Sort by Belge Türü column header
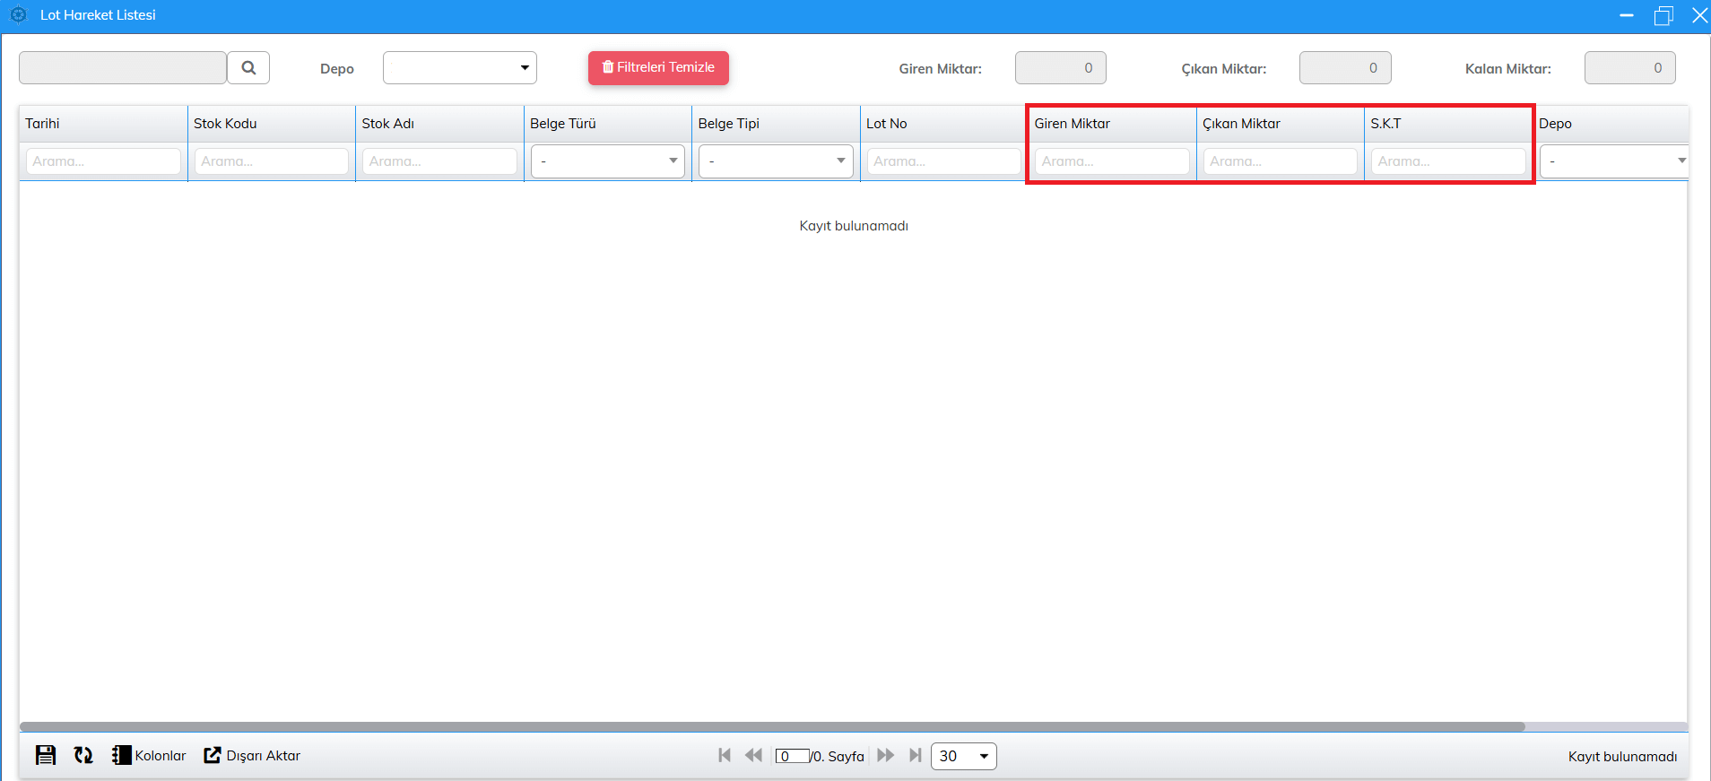Image resolution: width=1711 pixels, height=781 pixels. pyautogui.click(x=608, y=124)
